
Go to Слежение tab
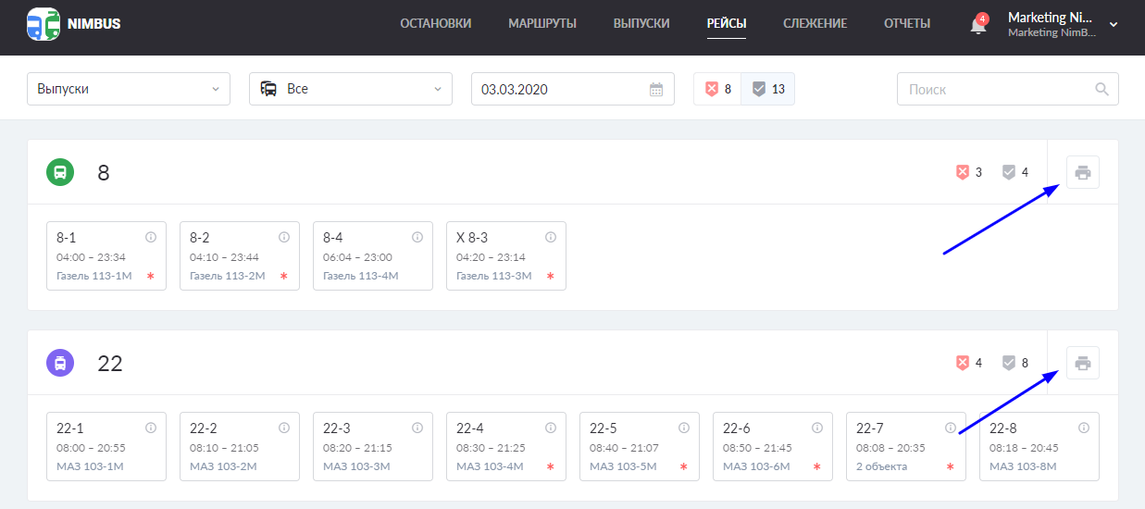pyautogui.click(x=815, y=24)
